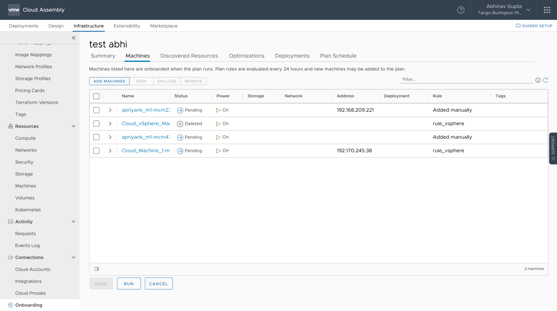This screenshot has height=311, width=557.
Task: Click the Add Machines button
Action: [109, 81]
